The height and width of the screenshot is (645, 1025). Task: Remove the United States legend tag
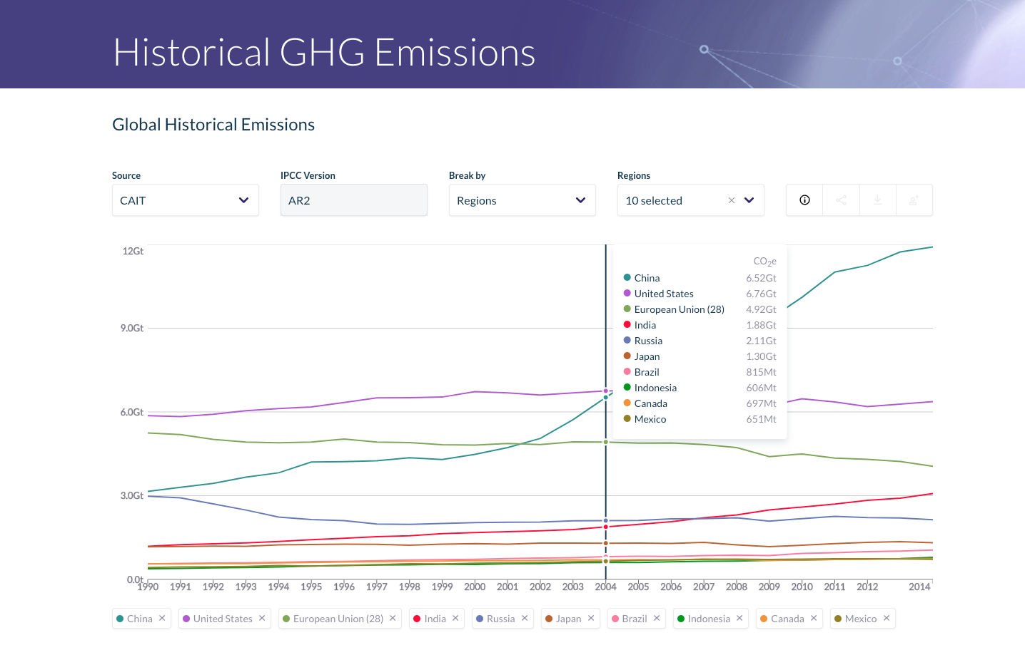[x=262, y=618]
